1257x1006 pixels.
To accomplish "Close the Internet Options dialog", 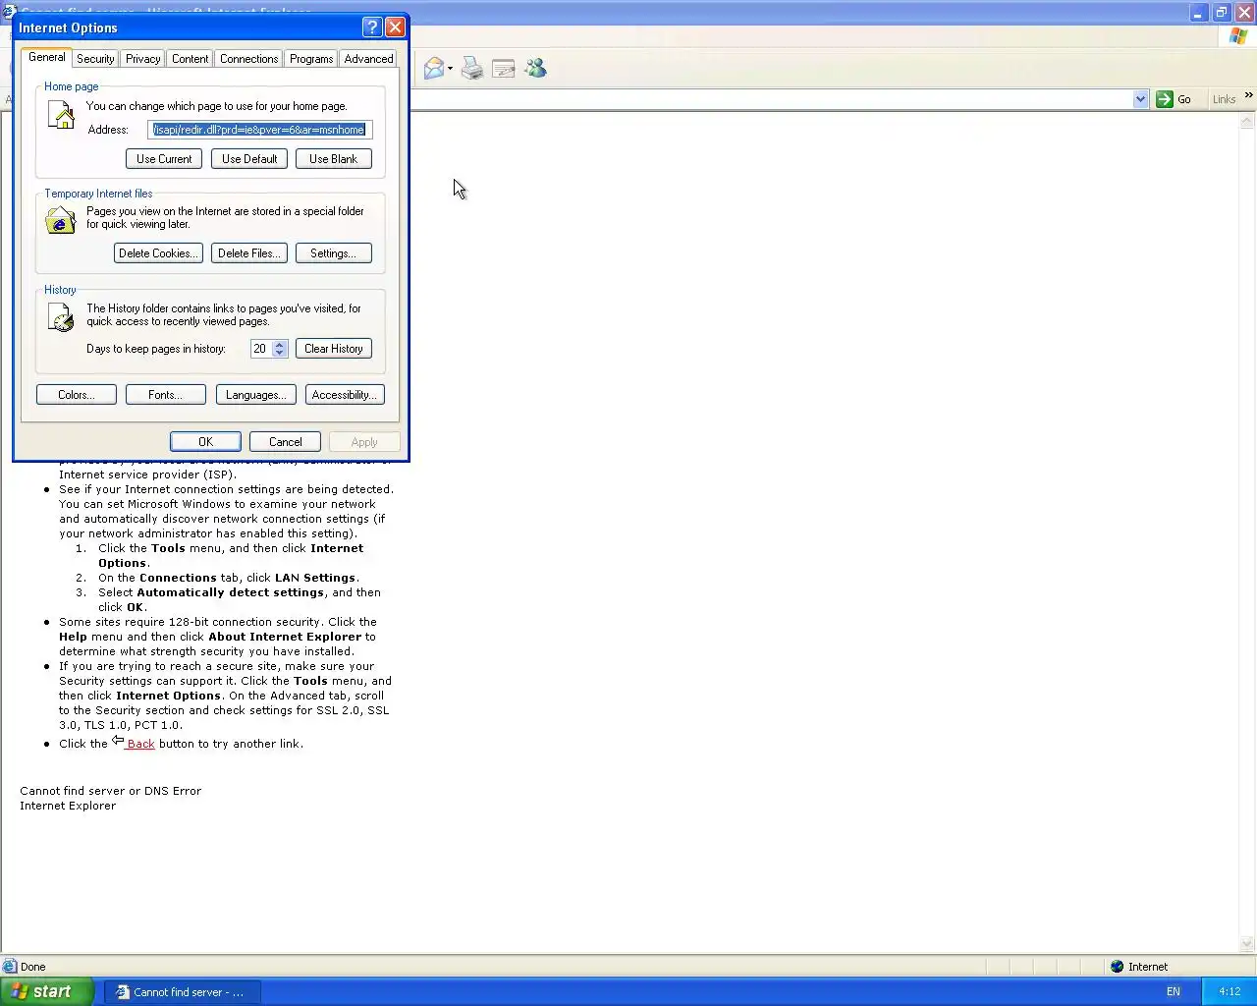I will [395, 28].
